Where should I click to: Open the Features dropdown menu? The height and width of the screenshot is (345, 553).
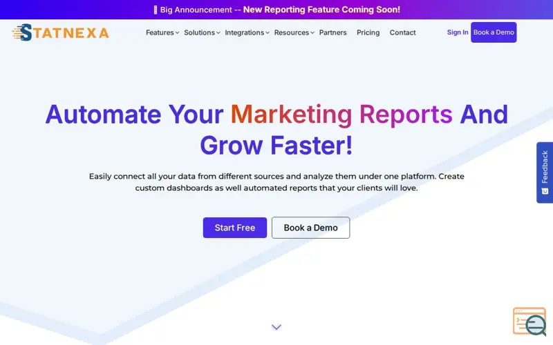tap(162, 32)
